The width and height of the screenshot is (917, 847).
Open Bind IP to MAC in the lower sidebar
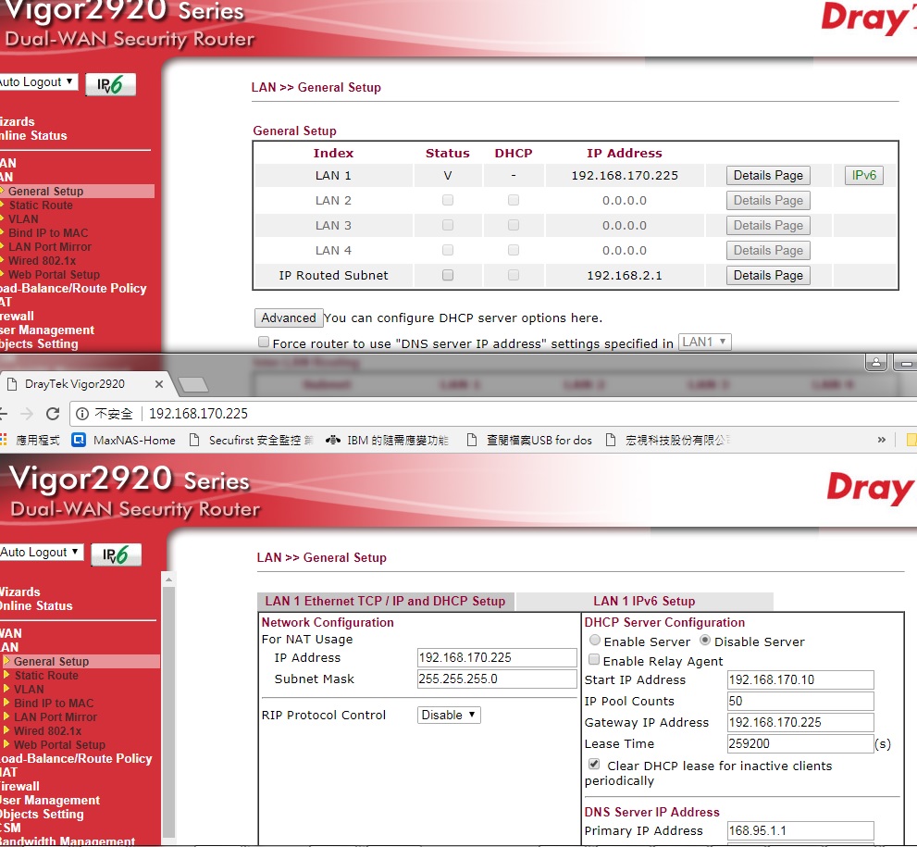click(x=54, y=704)
